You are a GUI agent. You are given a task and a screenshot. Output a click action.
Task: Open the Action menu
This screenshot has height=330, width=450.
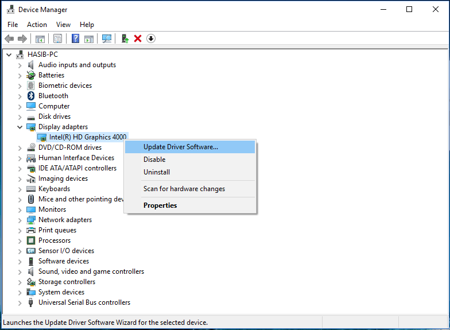[37, 25]
